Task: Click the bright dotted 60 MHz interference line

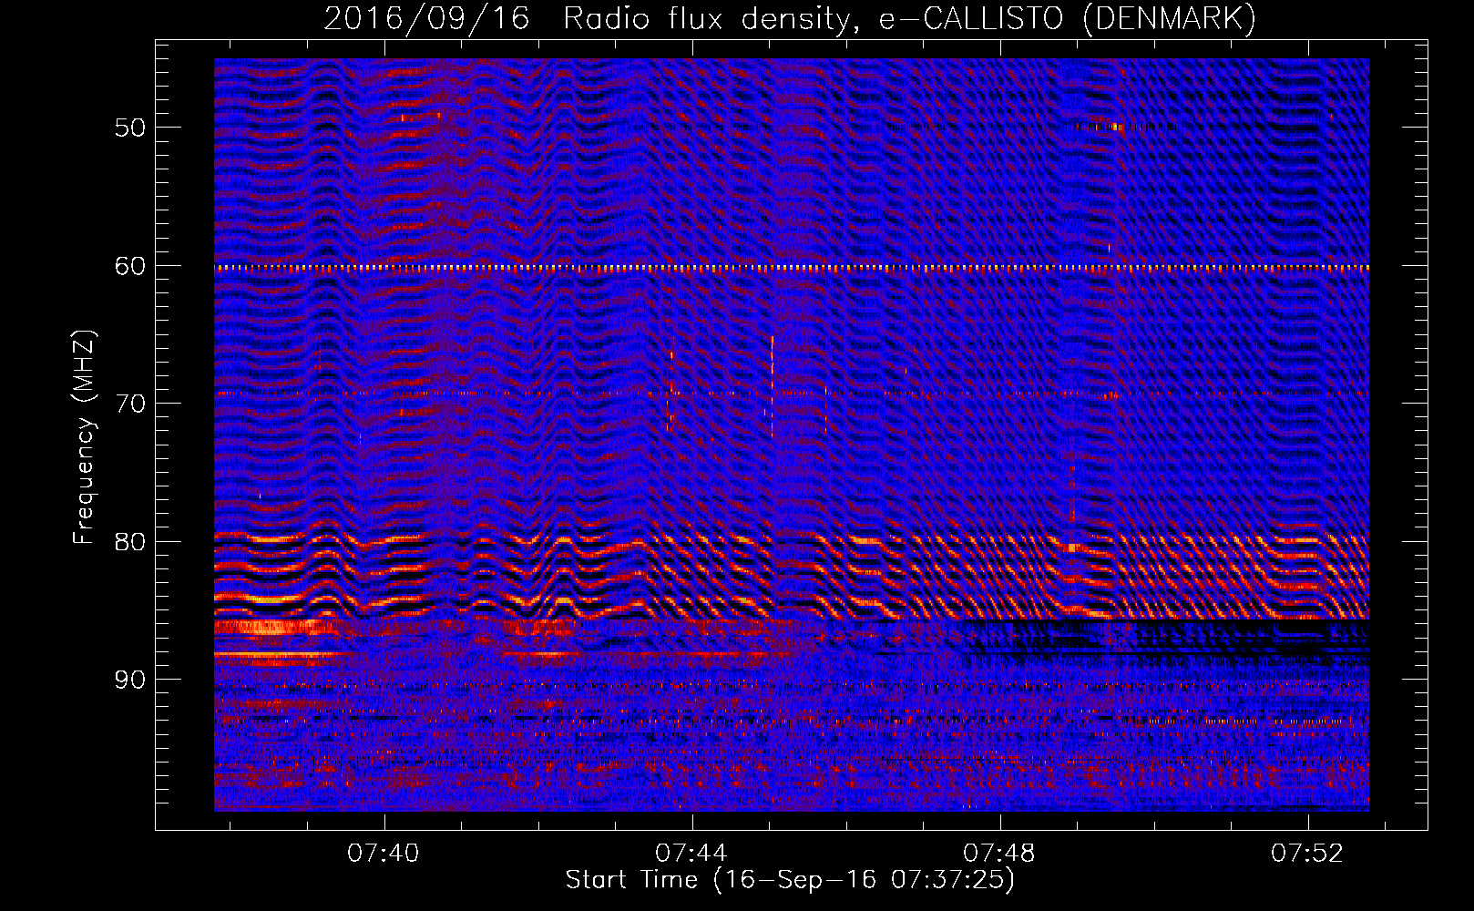Action: tap(792, 268)
